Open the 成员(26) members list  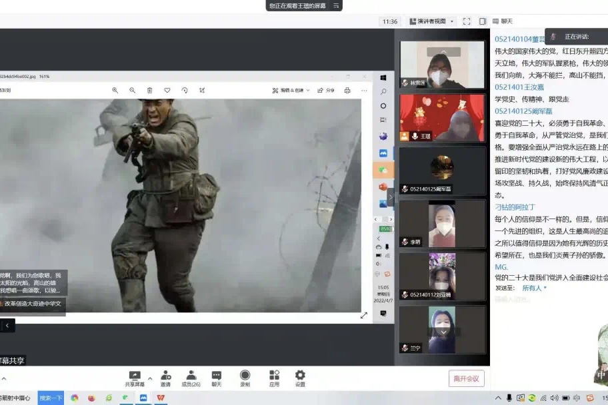pyautogui.click(x=191, y=378)
